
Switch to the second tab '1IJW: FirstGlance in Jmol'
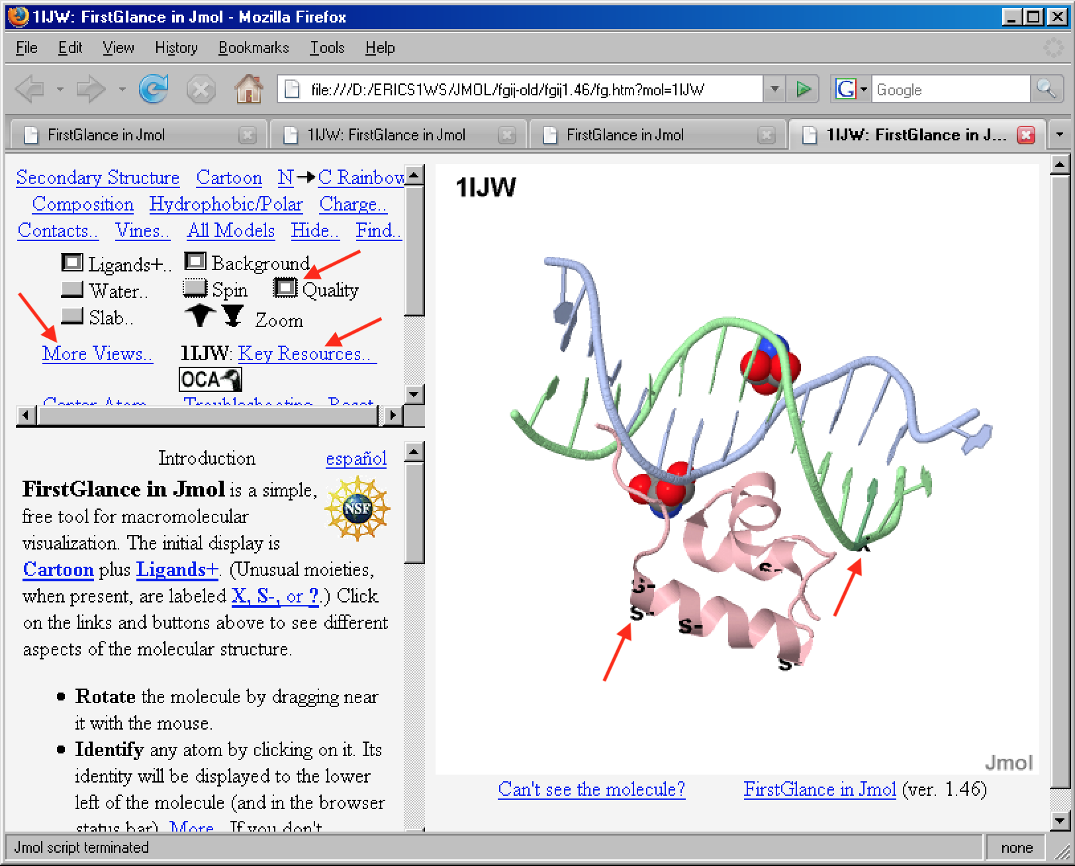pos(398,135)
